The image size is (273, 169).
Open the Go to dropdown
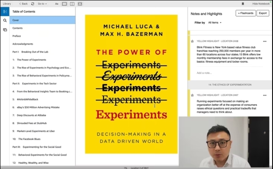[42, 4]
